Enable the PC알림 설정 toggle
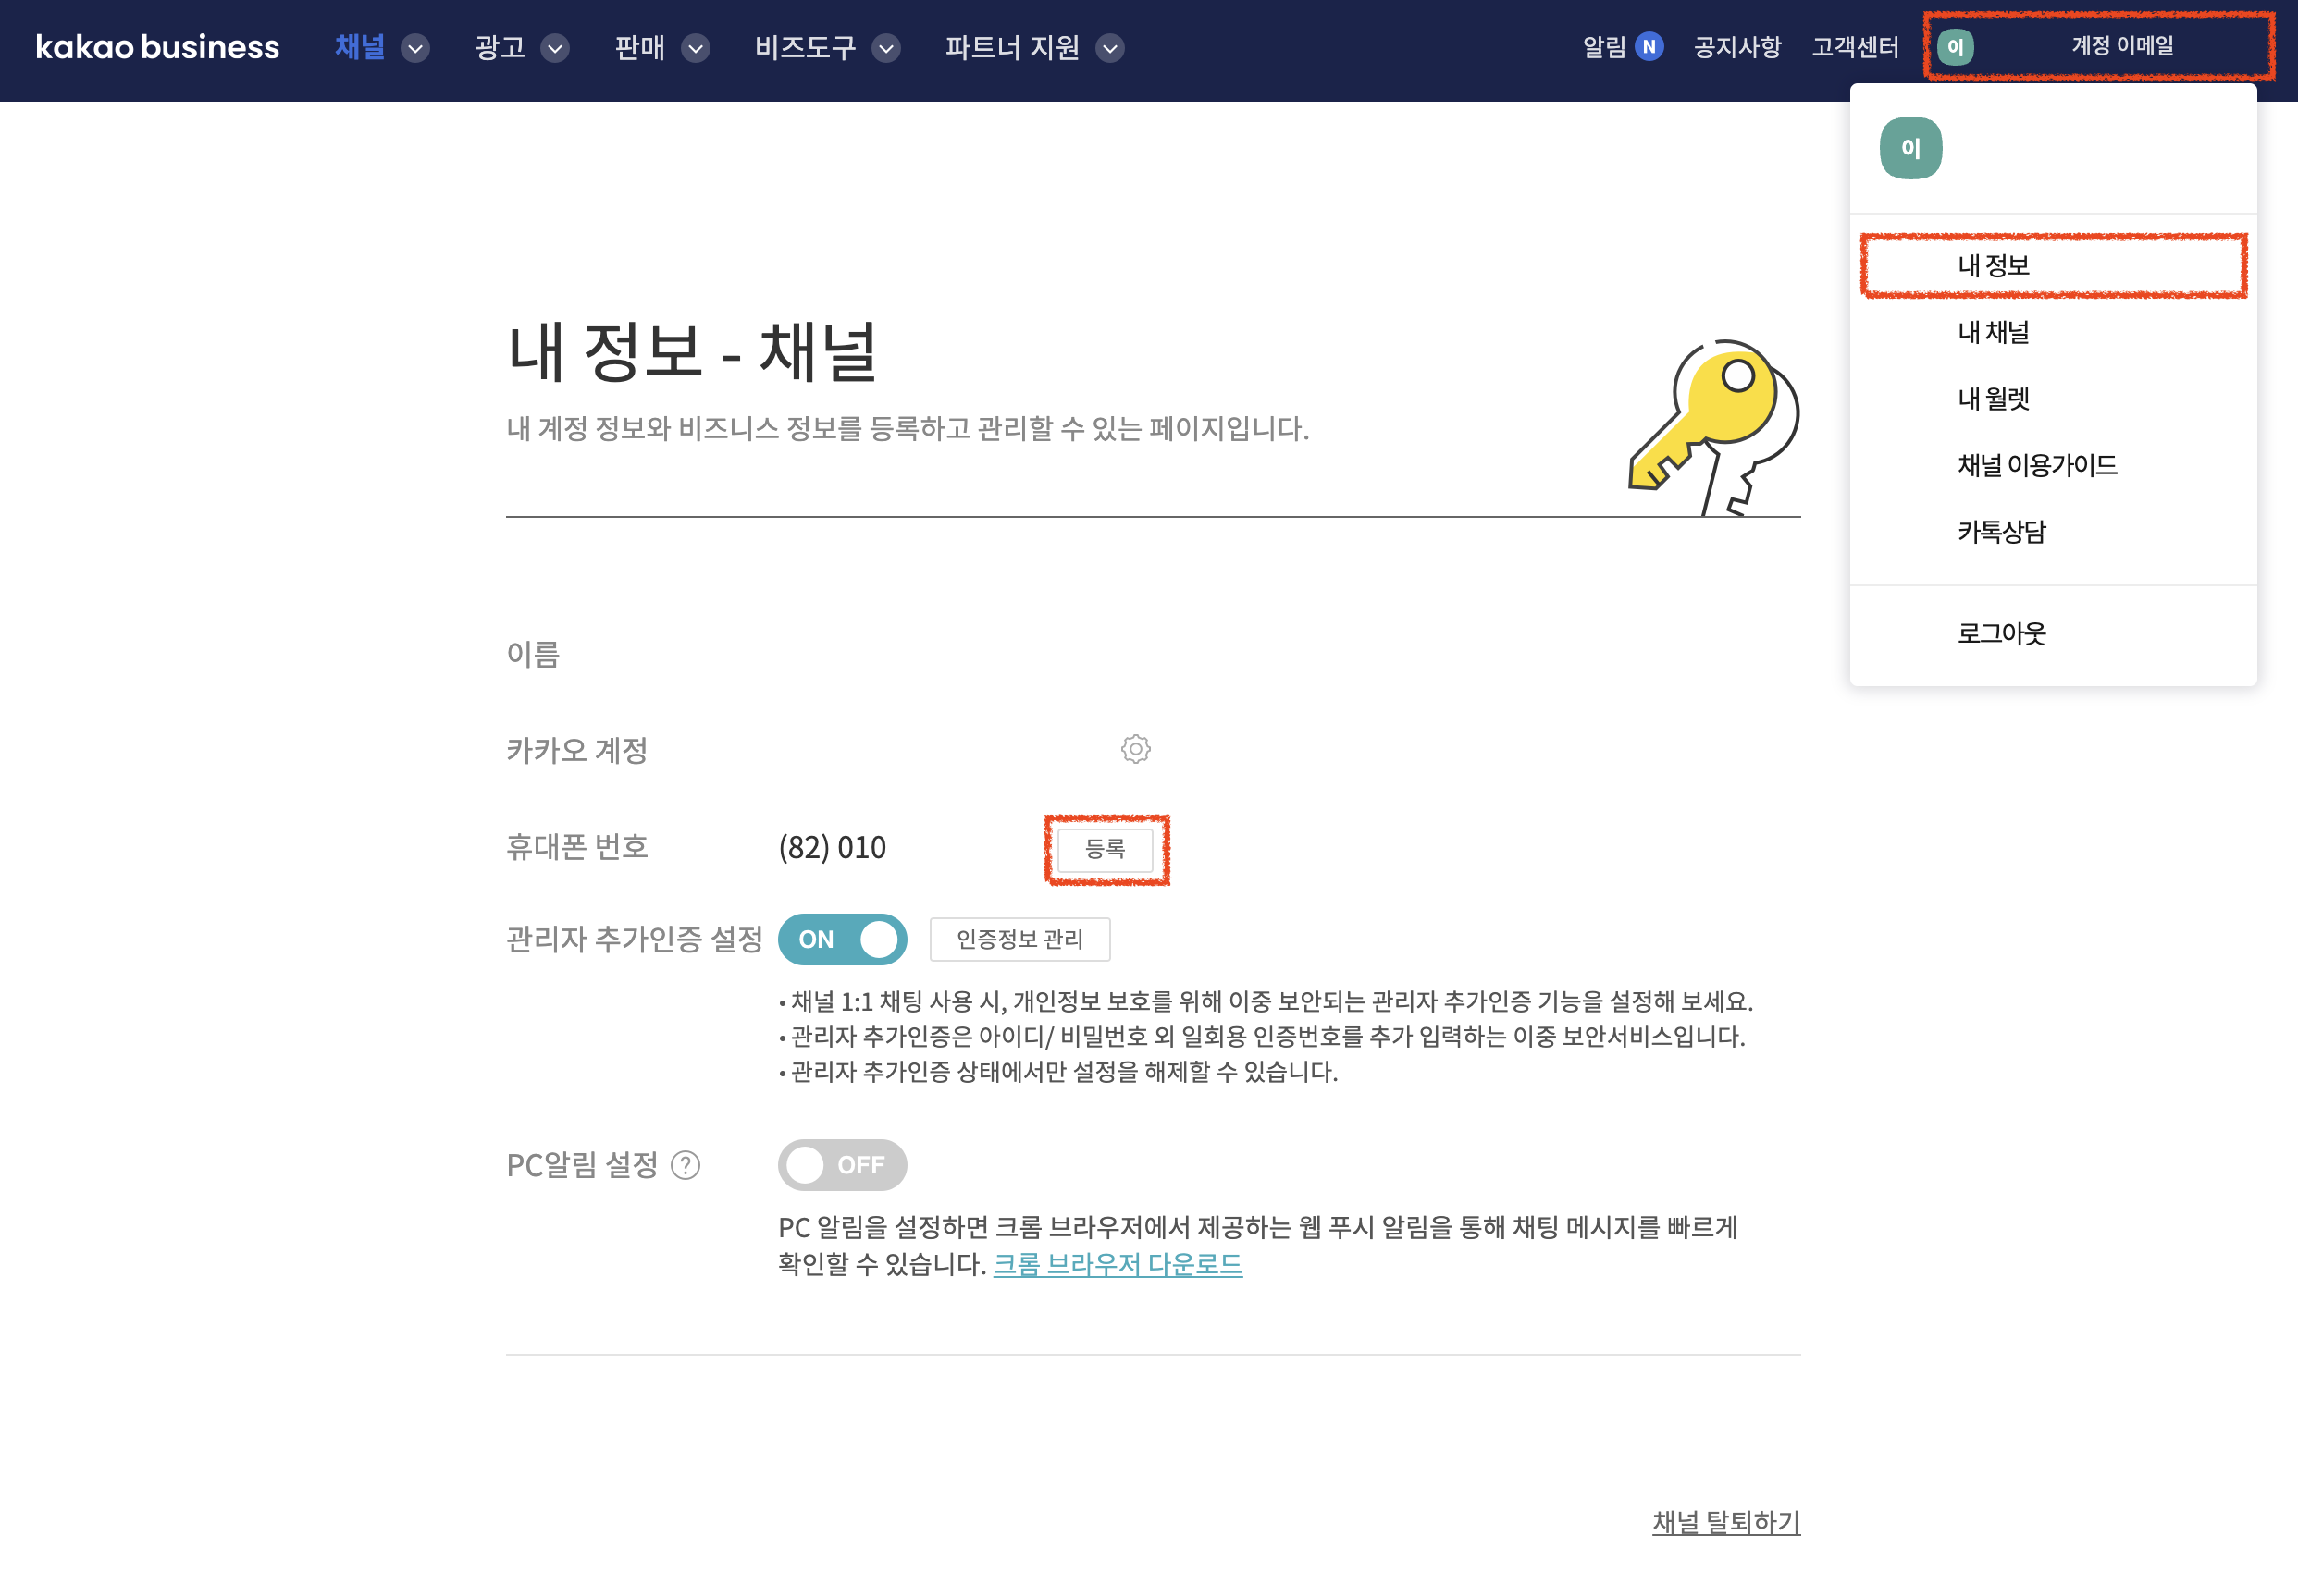The width and height of the screenshot is (2298, 1572). (843, 1164)
